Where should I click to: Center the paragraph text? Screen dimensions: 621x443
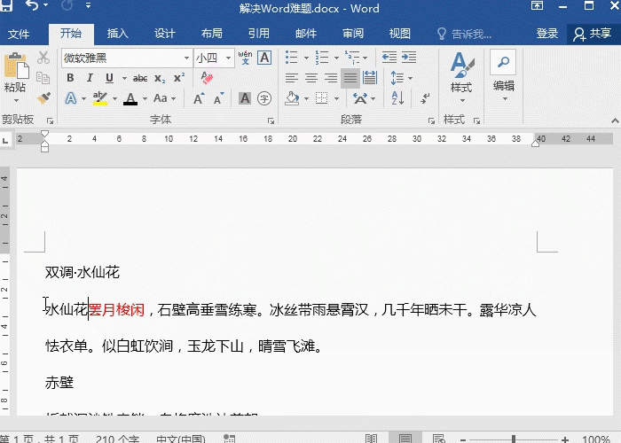(311, 78)
